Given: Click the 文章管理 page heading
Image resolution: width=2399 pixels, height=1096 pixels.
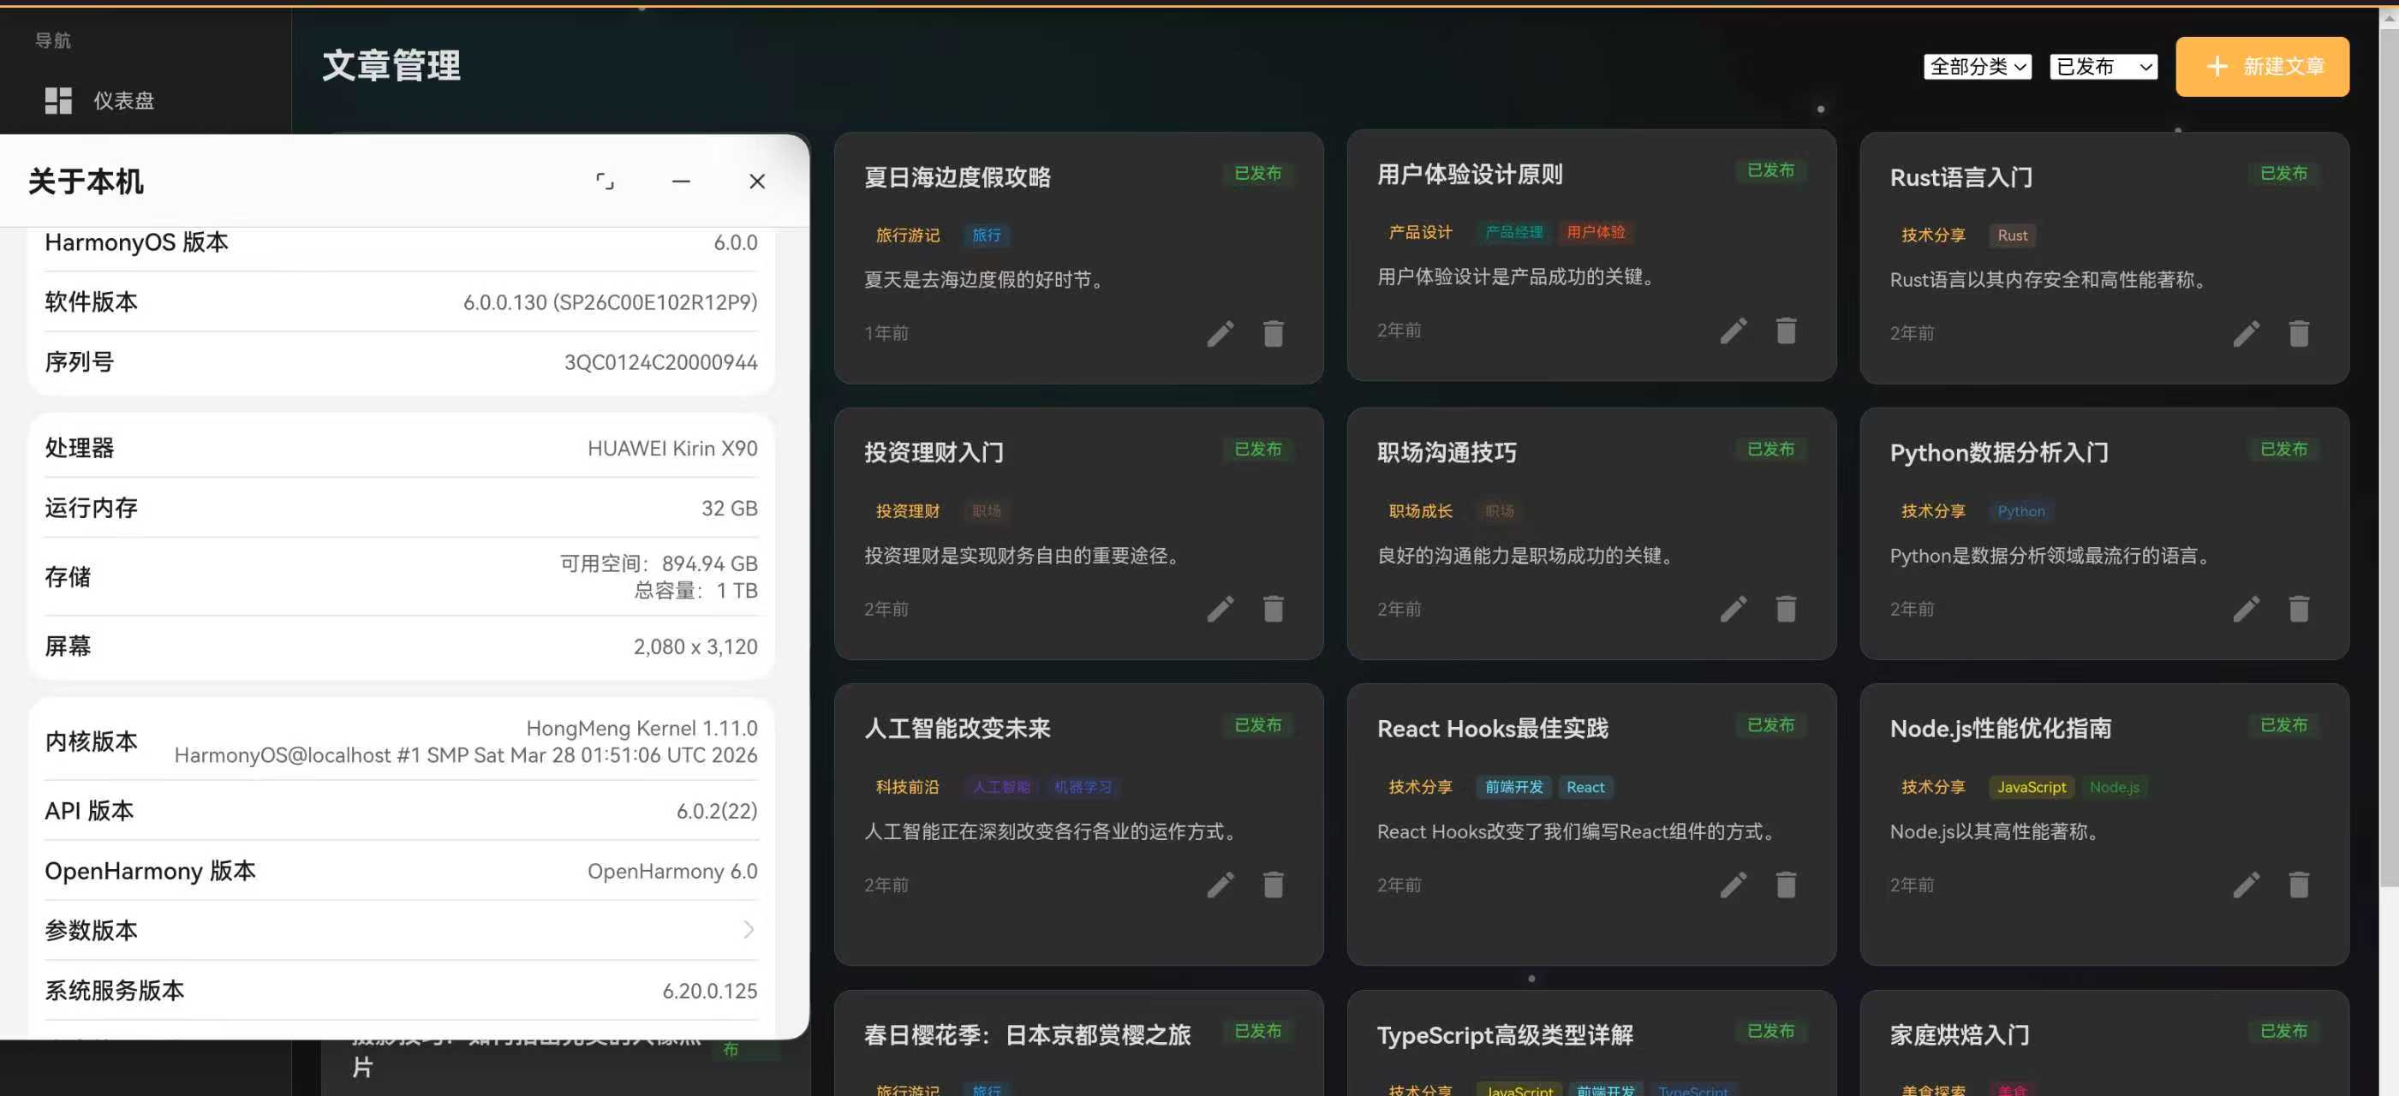Looking at the screenshot, I should click(x=391, y=65).
